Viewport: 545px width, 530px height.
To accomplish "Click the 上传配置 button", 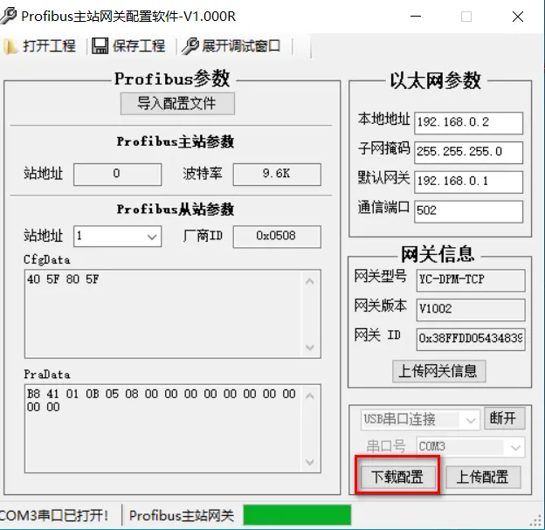I will coord(483,477).
